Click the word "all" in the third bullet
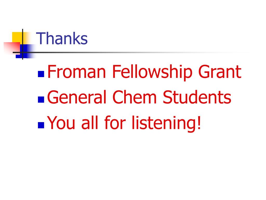This screenshot has width=266, height=200. tap(90, 122)
